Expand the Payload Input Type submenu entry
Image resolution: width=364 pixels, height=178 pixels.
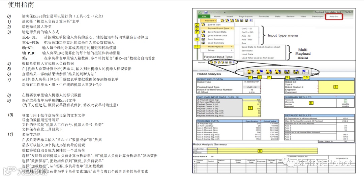click(218, 28)
